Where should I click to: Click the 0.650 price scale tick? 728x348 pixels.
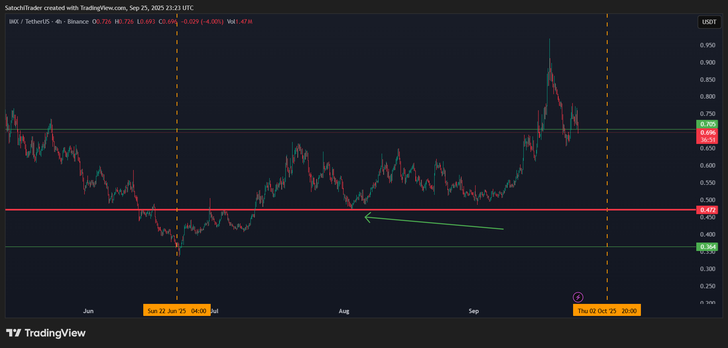tap(708, 148)
